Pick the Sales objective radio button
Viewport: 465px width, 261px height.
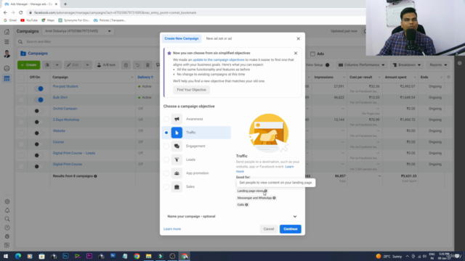(x=166, y=187)
